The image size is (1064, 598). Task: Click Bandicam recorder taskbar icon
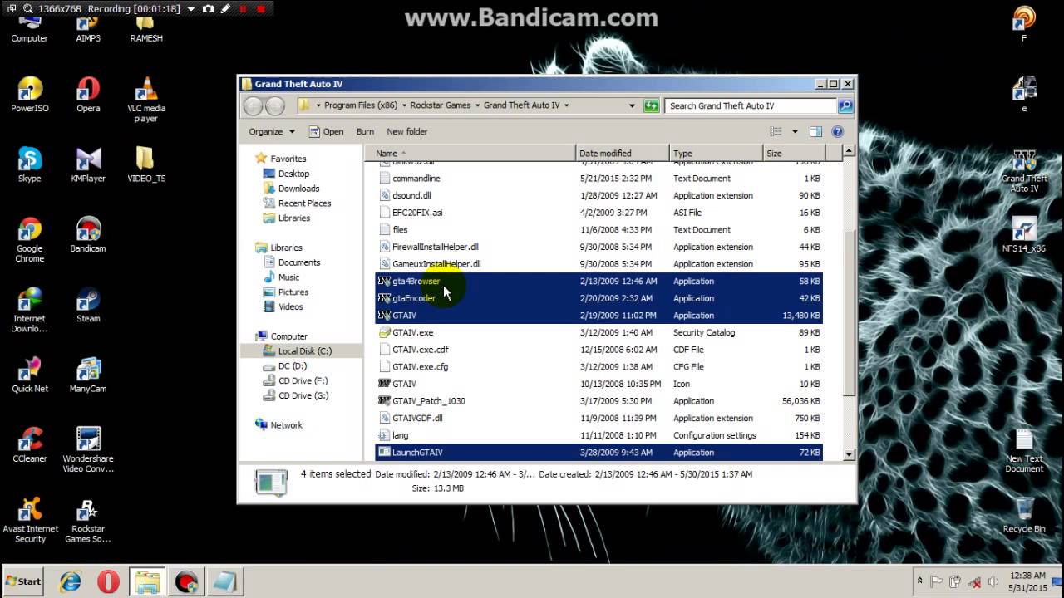(x=186, y=581)
